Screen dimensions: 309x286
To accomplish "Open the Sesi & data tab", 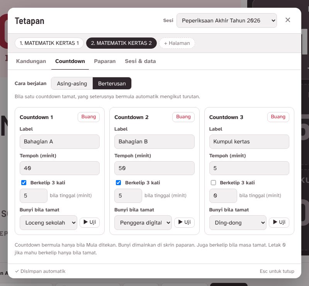I will click(140, 61).
